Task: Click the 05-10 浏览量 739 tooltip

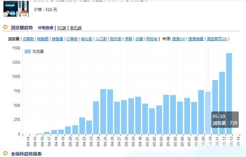Action: click(x=225, y=119)
